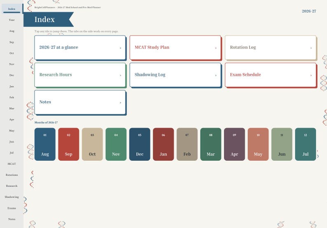Switch to the Year side tab
Screen dimensions: 327x228
coord(12,20)
